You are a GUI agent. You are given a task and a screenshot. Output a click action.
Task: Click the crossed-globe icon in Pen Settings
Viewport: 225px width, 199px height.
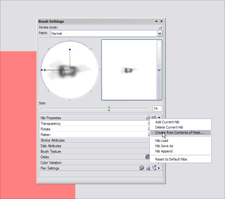click(142, 168)
